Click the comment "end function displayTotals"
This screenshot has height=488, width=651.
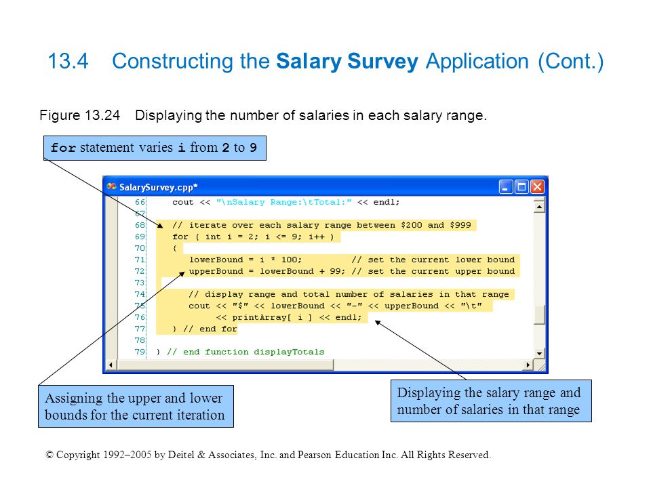point(245,352)
